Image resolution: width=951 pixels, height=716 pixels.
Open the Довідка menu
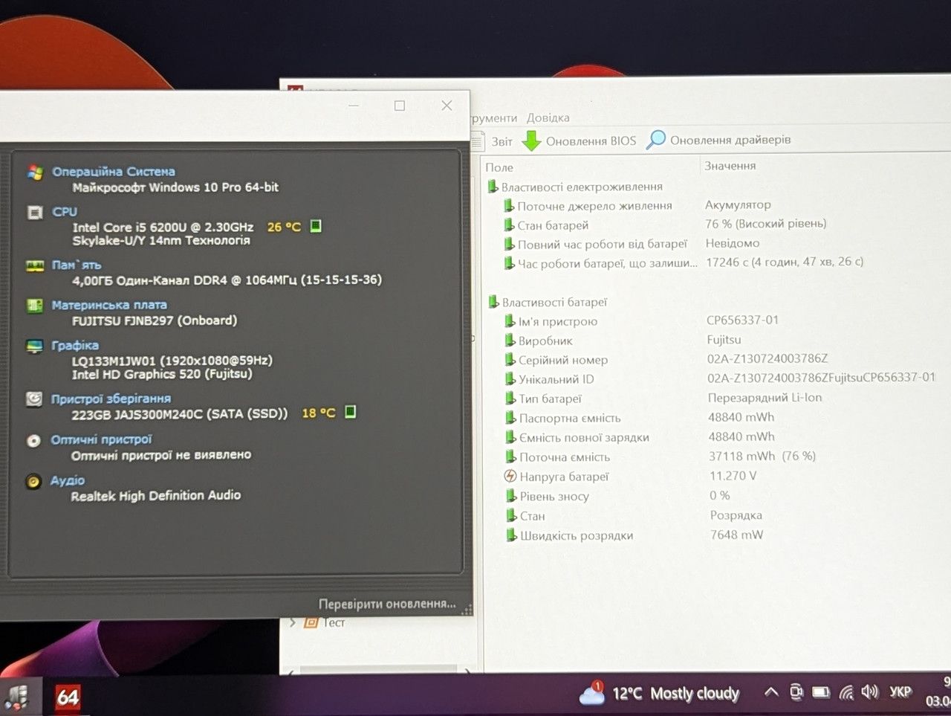(548, 117)
